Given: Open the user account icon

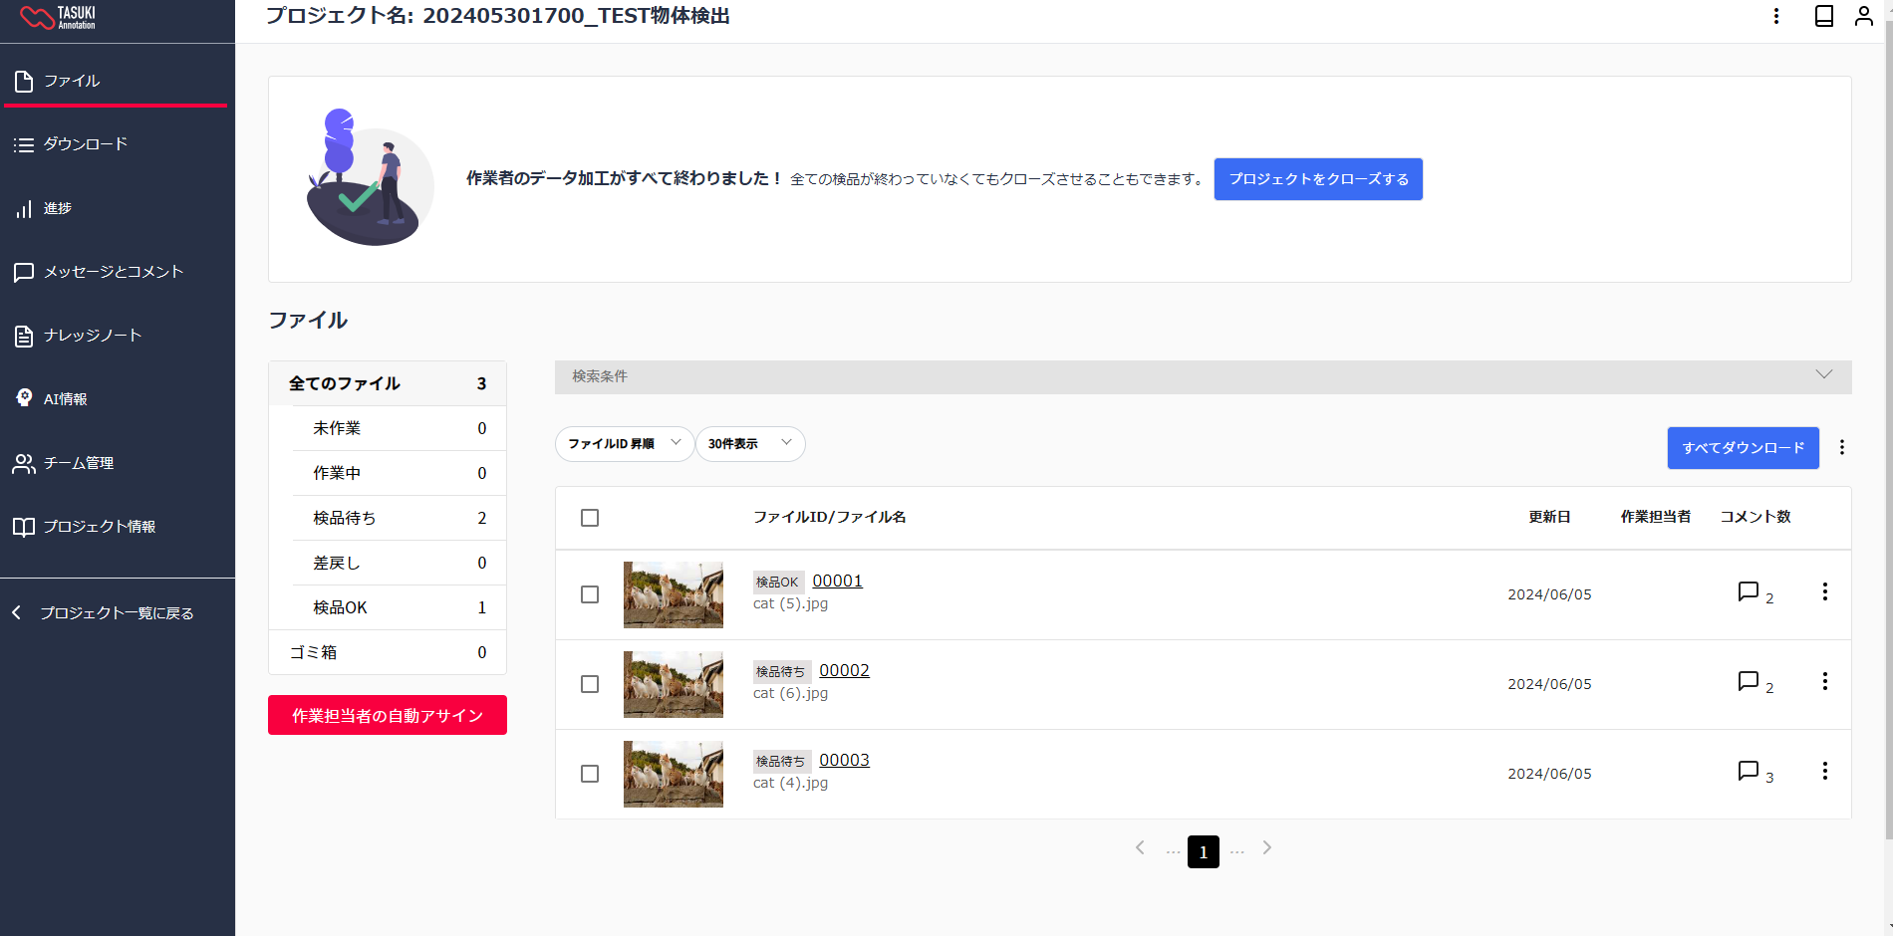Looking at the screenshot, I should click(x=1863, y=16).
